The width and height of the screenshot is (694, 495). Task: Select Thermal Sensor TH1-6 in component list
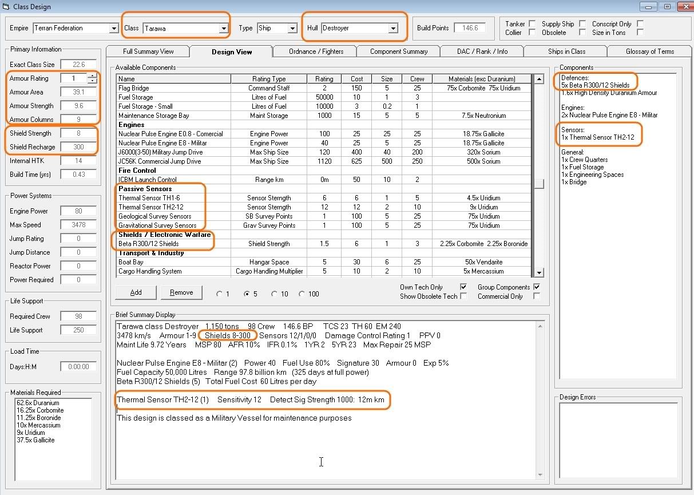click(324, 198)
